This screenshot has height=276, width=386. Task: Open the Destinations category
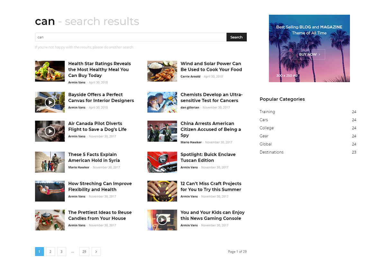click(271, 152)
